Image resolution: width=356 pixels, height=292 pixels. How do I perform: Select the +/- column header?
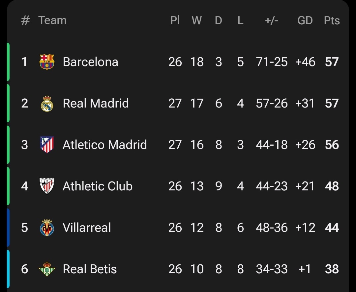tap(272, 20)
